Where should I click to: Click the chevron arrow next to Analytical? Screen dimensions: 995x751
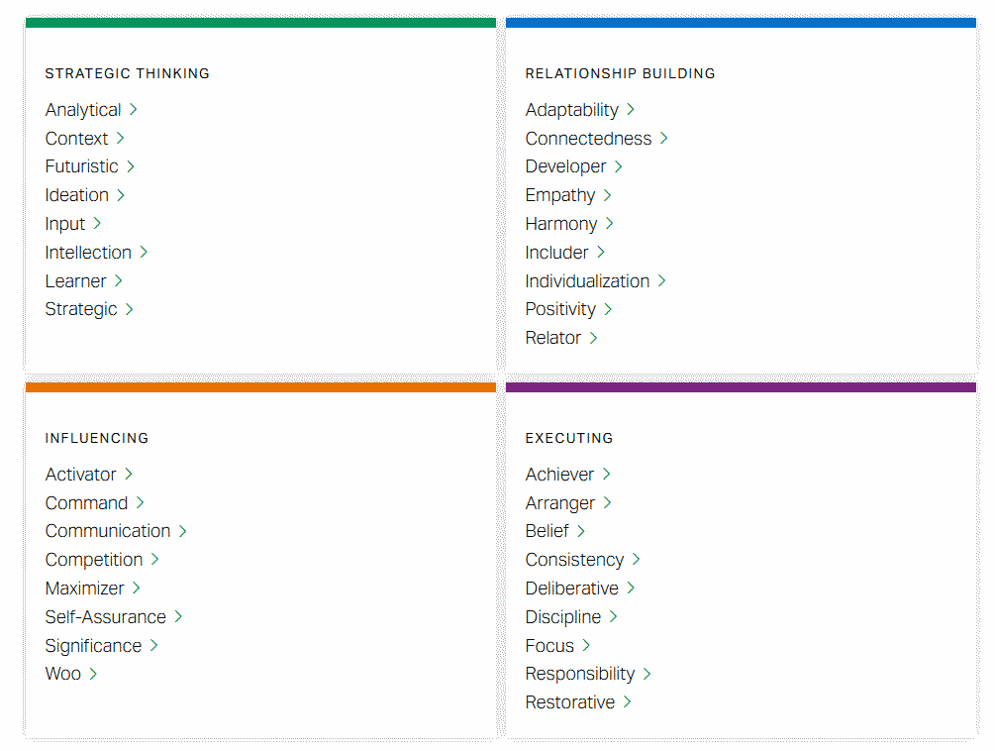pos(134,110)
